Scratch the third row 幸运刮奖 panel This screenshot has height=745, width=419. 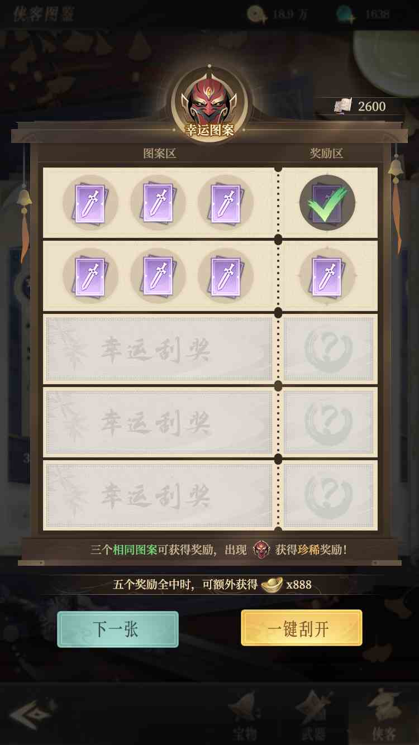tap(159, 349)
